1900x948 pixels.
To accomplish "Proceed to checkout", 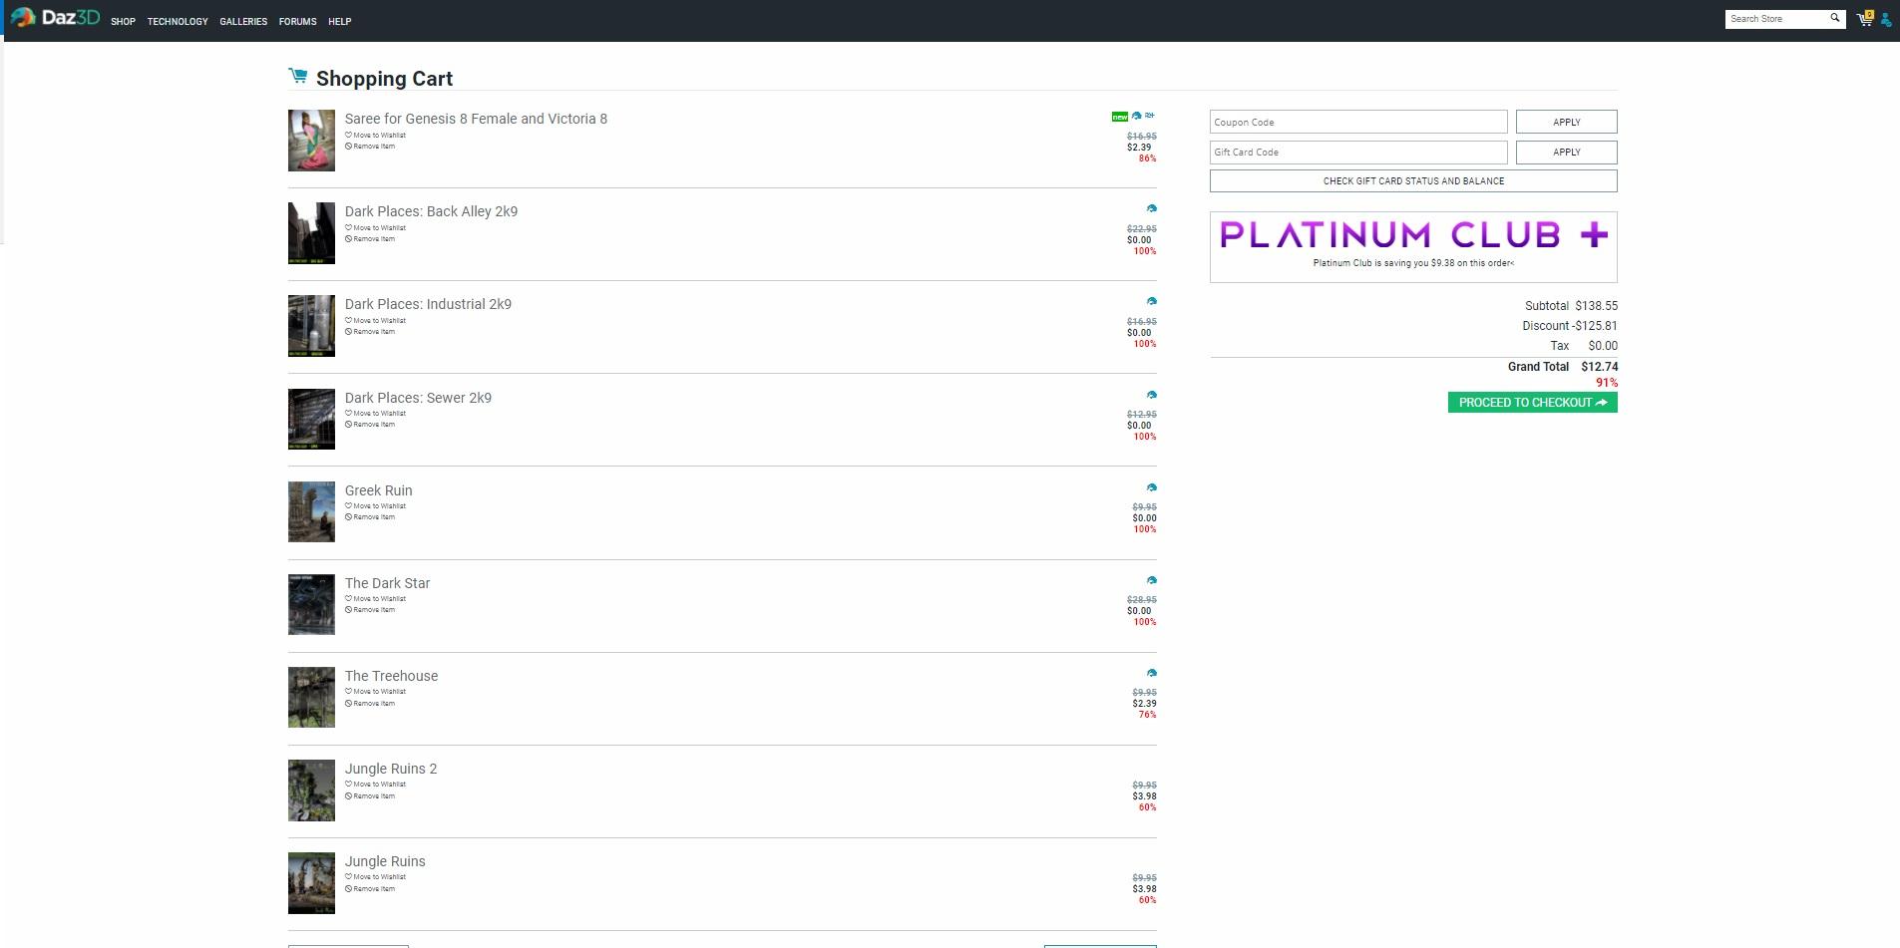I will point(1532,403).
